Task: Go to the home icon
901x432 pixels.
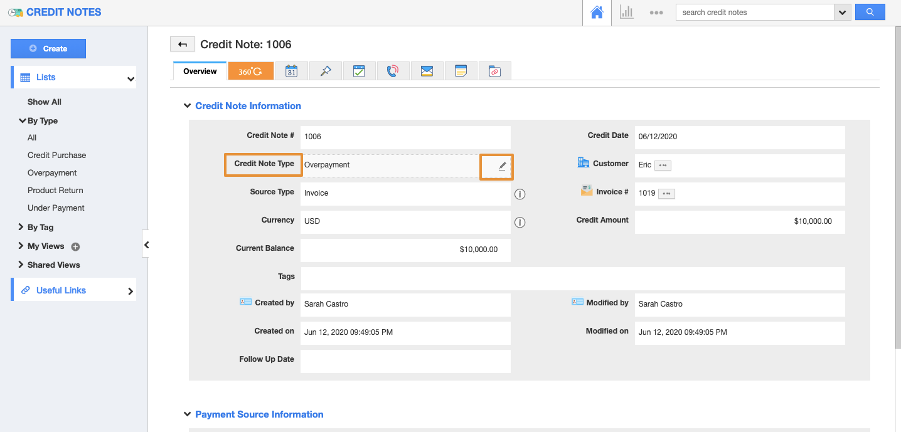Action: [x=597, y=13]
